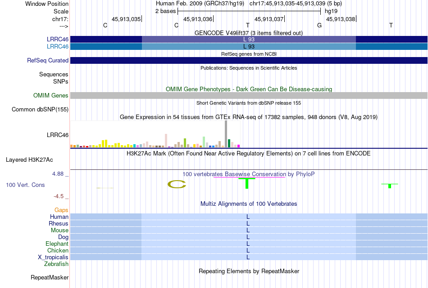Click the dark green GTEx expression bar

coord(229,143)
